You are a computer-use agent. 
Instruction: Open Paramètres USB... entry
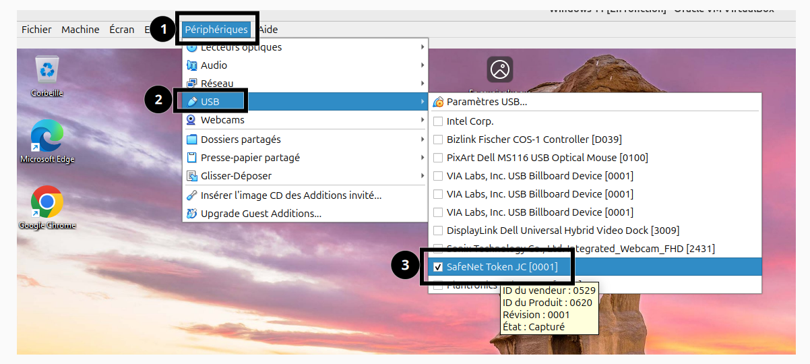pyautogui.click(x=595, y=102)
